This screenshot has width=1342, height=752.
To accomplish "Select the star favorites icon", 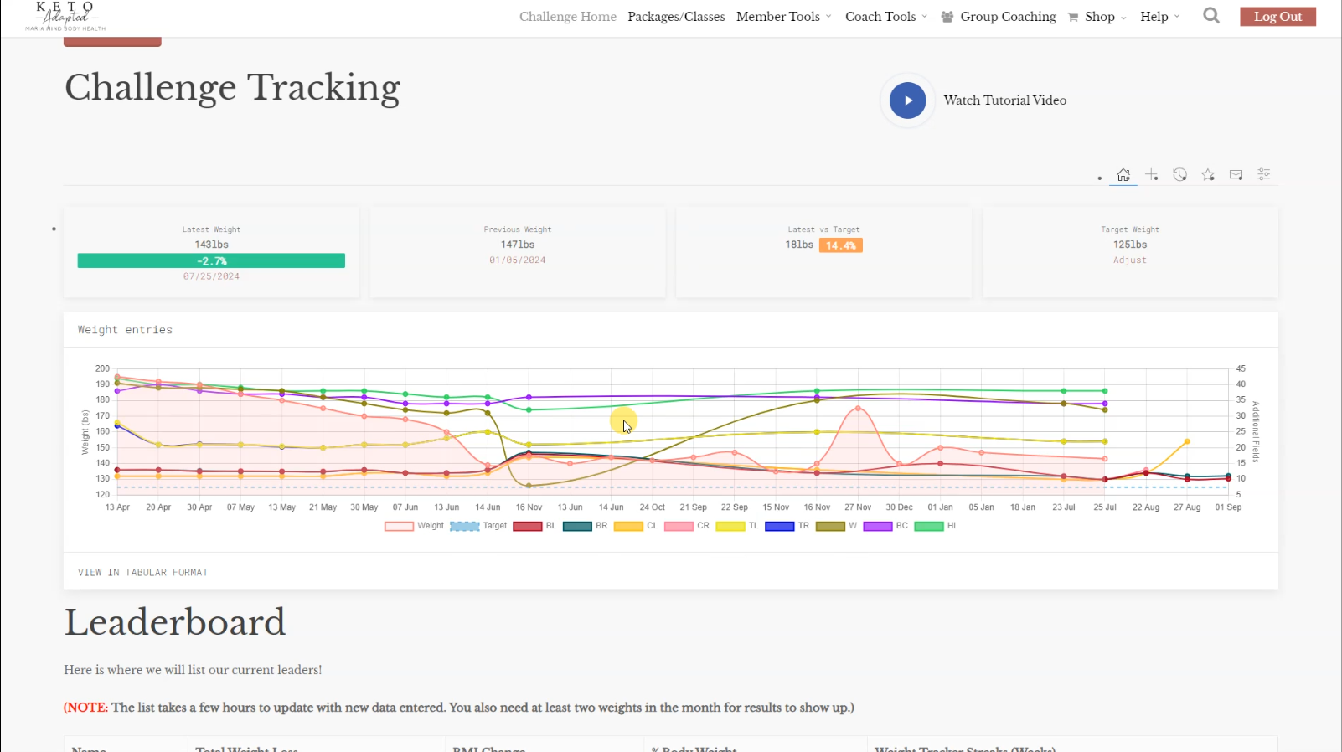I will (x=1208, y=175).
